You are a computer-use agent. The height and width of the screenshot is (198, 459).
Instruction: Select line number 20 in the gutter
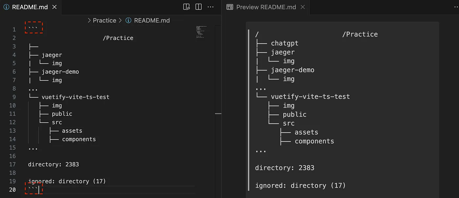point(12,190)
